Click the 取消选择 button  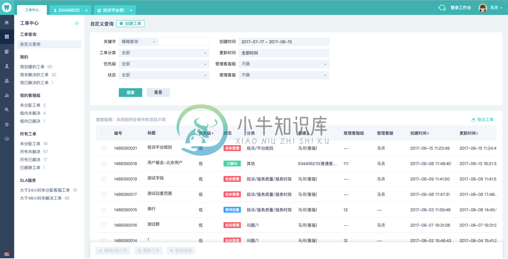click(181, 251)
